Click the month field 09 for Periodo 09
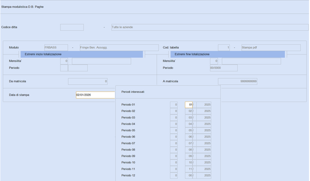 pos(189,156)
